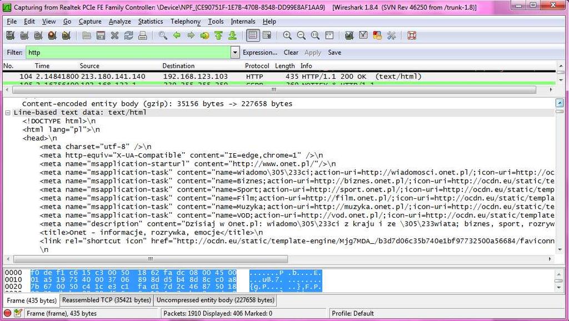Select packet 104 HTTP/1.1 200 OK row
The width and height of the screenshot is (569, 321).
tap(279, 77)
